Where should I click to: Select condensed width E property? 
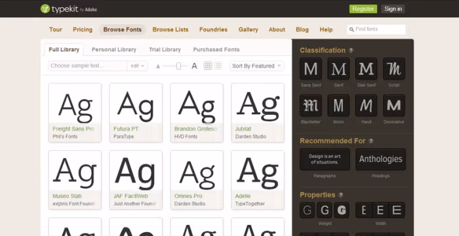pyautogui.click(x=364, y=210)
